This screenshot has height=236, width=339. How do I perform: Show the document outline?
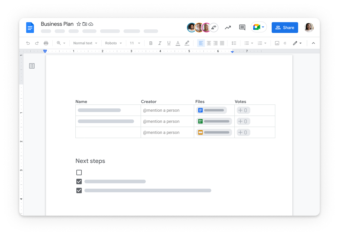pyautogui.click(x=32, y=66)
